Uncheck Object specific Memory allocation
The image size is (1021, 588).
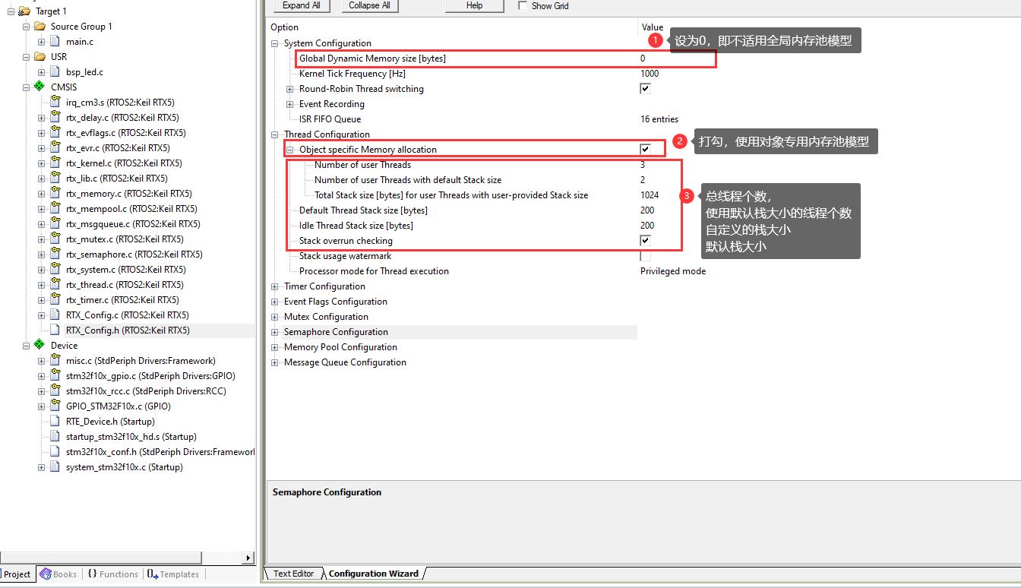click(646, 150)
